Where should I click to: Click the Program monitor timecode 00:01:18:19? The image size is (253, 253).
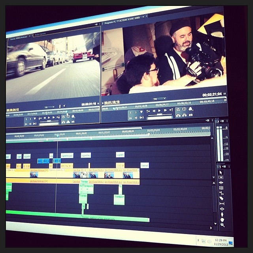click(x=111, y=102)
